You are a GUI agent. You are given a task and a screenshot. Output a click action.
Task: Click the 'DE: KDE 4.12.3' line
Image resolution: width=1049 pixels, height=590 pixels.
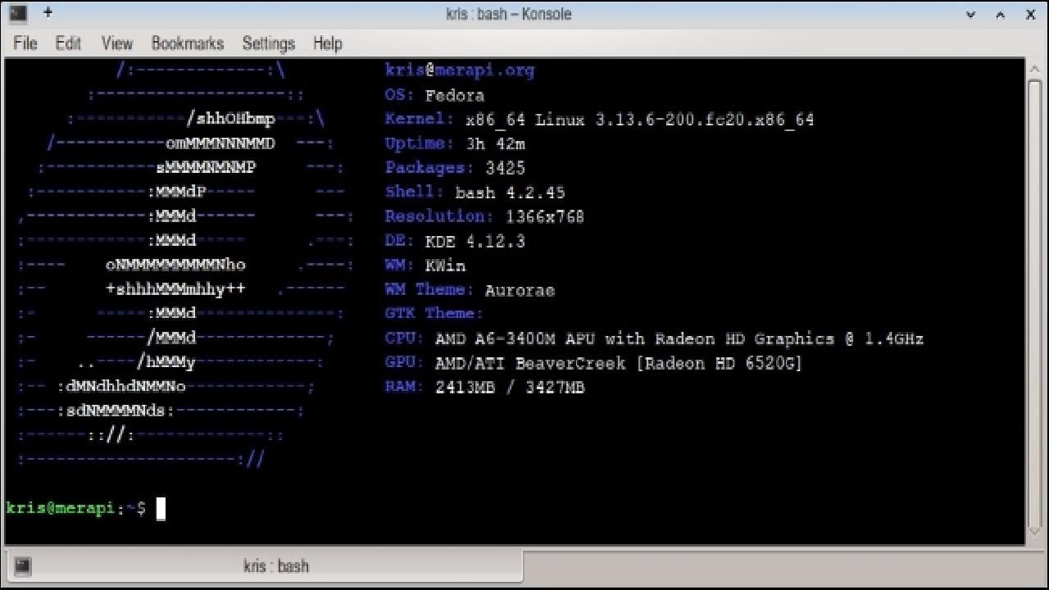tap(455, 241)
